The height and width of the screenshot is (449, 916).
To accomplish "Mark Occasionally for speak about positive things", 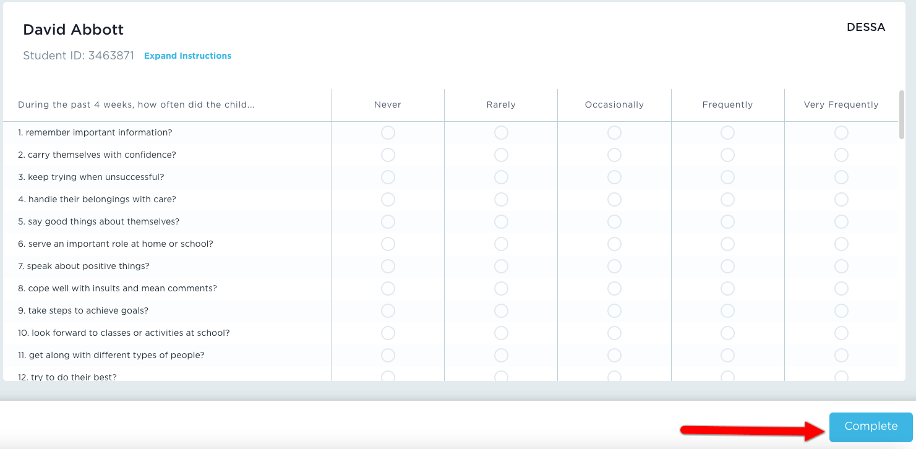I will 614,267.
